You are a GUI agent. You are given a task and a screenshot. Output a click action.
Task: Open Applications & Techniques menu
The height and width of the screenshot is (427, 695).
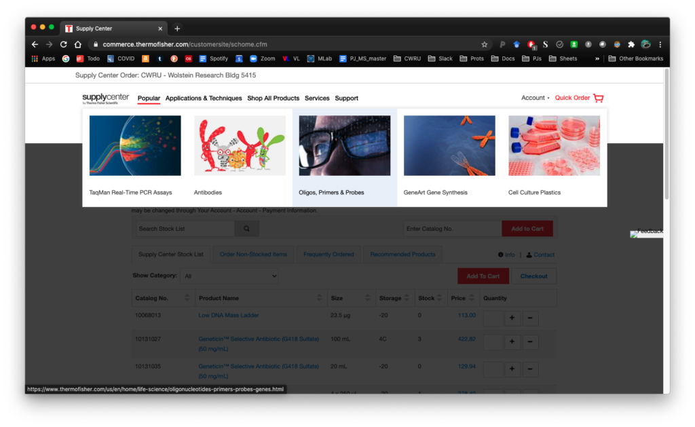click(204, 98)
